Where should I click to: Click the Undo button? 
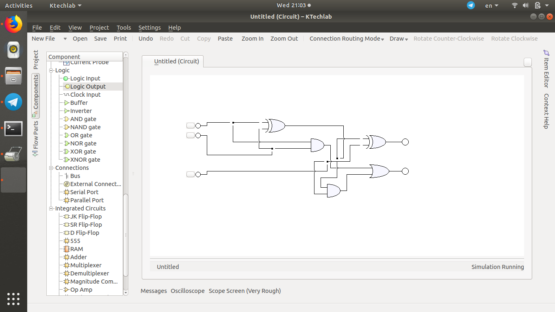pos(145,39)
